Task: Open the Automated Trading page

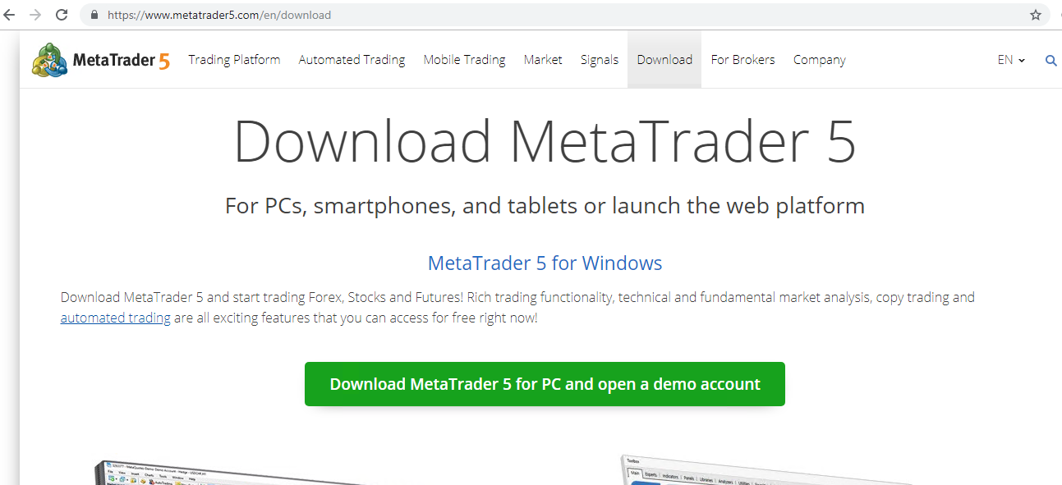Action: [352, 59]
